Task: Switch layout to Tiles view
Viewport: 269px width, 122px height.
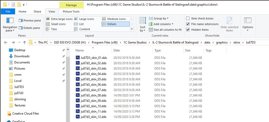Action: (51, 29)
